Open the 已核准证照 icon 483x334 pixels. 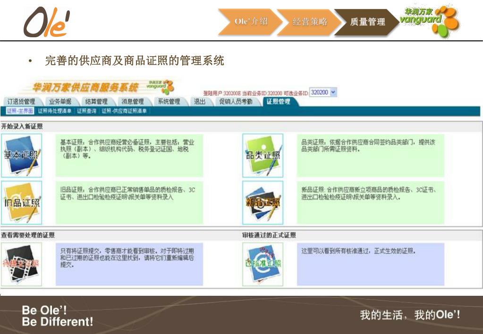[x=263, y=264]
